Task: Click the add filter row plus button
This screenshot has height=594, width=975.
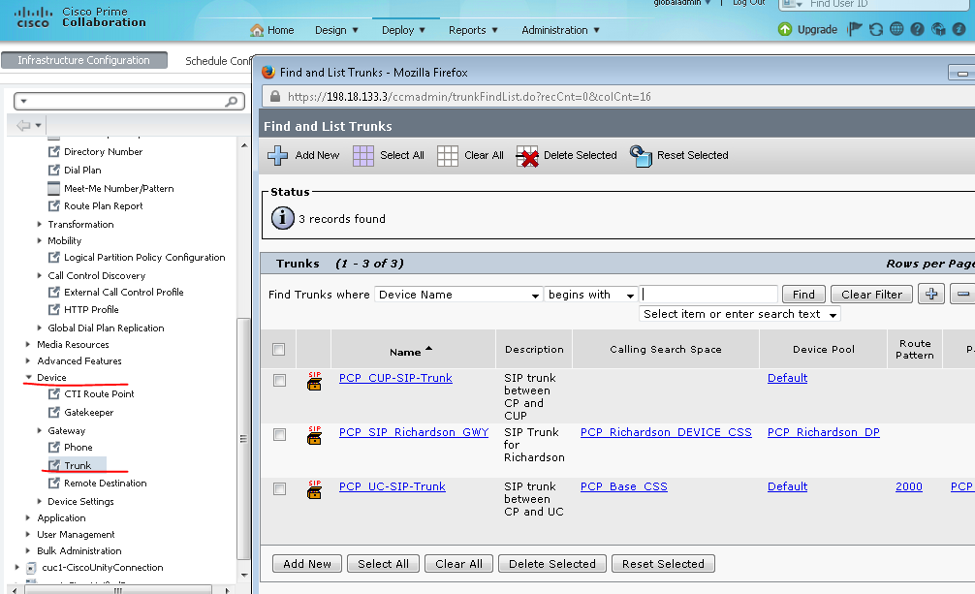Action: pyautogui.click(x=930, y=294)
